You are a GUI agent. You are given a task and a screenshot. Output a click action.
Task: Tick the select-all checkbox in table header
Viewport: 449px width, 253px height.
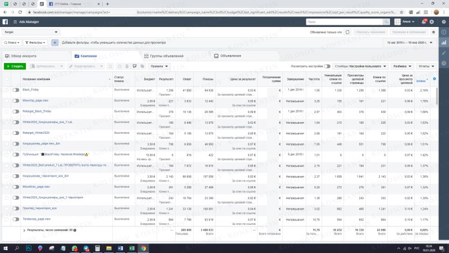coord(7,79)
